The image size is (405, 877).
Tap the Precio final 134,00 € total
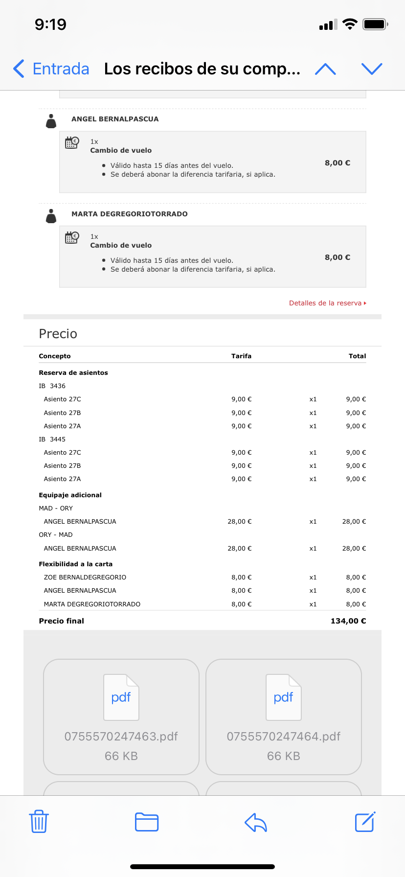[348, 621]
